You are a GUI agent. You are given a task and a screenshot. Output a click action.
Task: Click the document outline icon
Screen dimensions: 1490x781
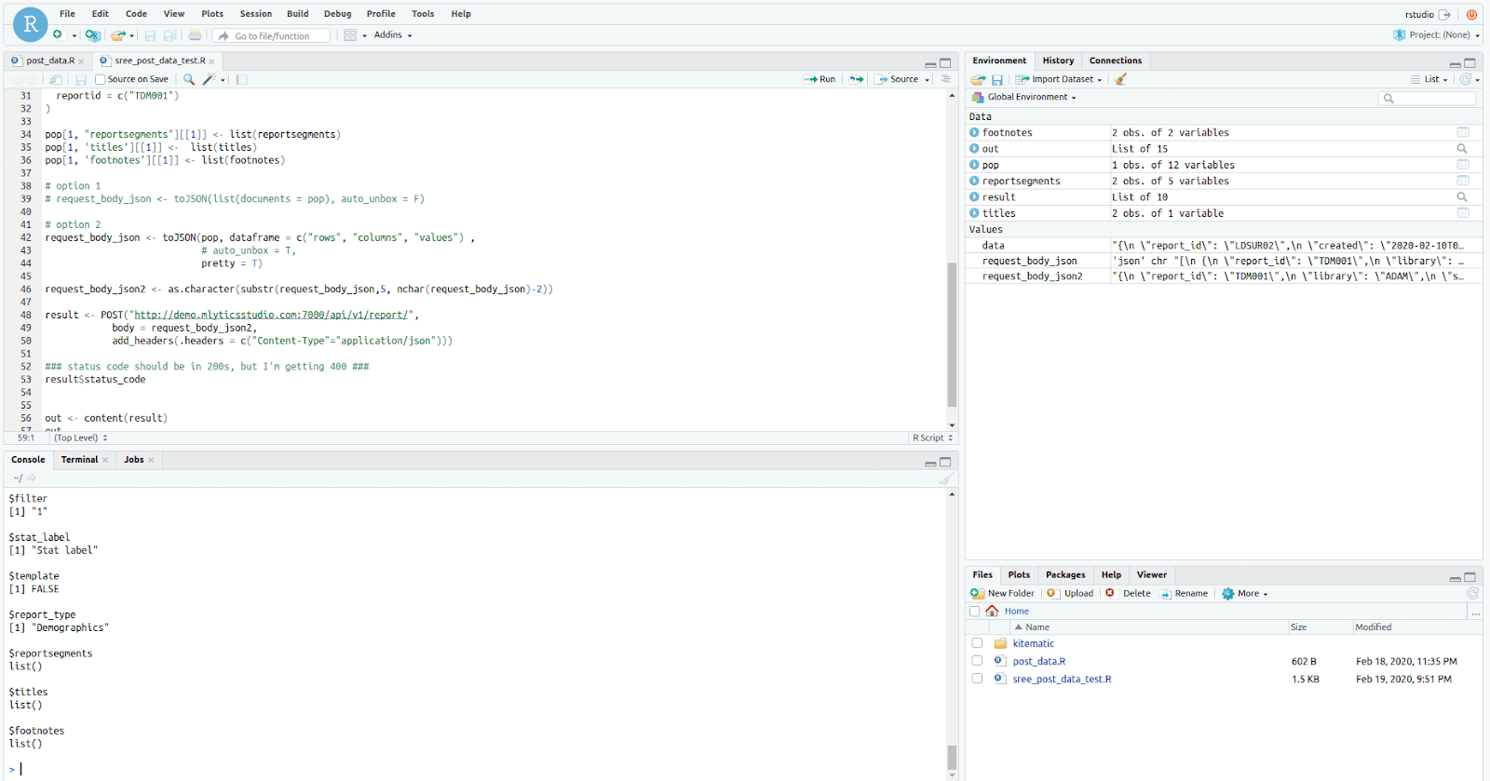tap(946, 79)
